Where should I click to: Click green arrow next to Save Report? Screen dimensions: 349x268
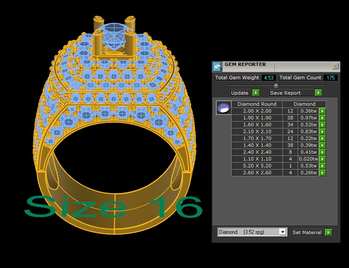point(318,93)
